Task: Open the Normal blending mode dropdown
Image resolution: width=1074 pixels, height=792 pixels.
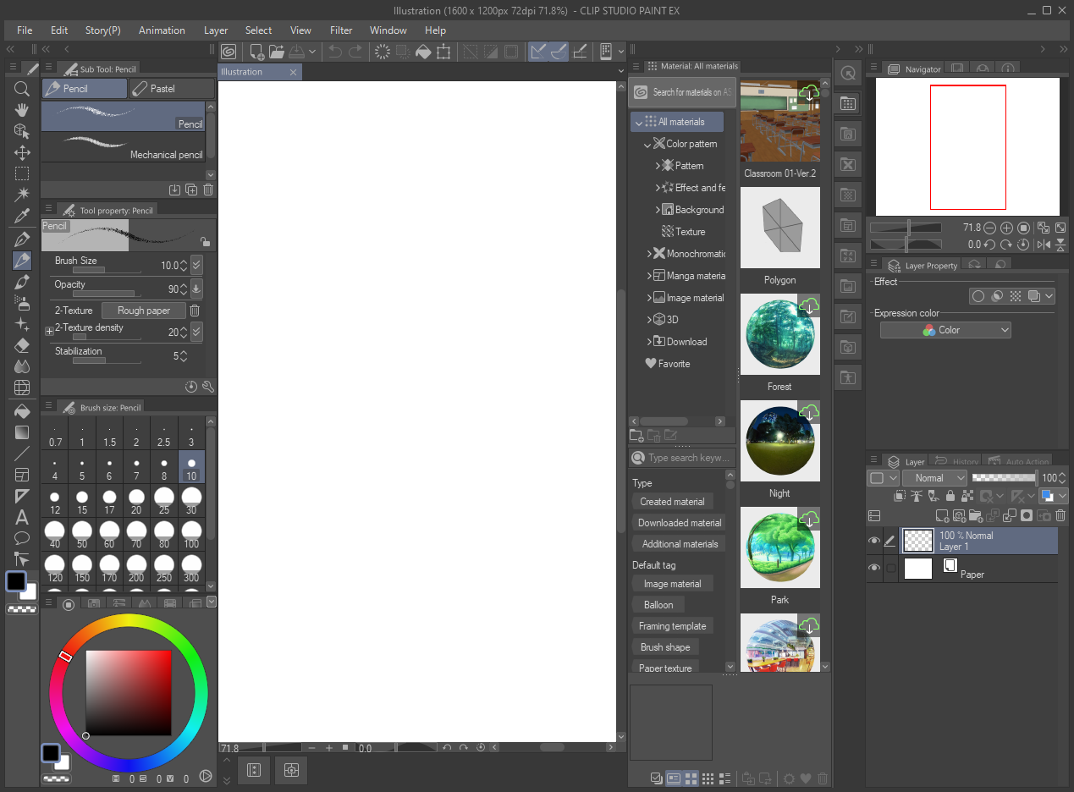Action: click(x=934, y=478)
